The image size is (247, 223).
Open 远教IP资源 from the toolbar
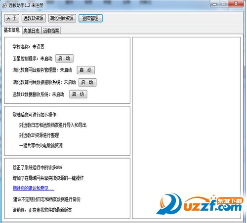click(34, 18)
